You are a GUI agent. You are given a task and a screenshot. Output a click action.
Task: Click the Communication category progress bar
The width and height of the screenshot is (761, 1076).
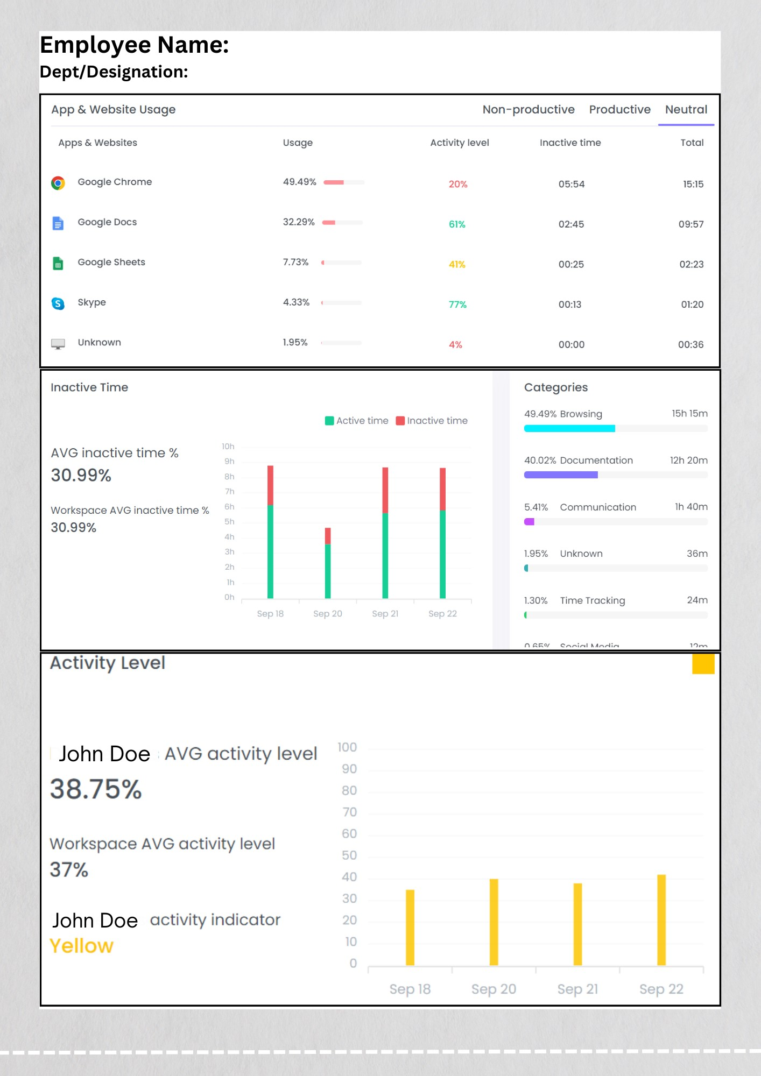pyautogui.click(x=616, y=522)
